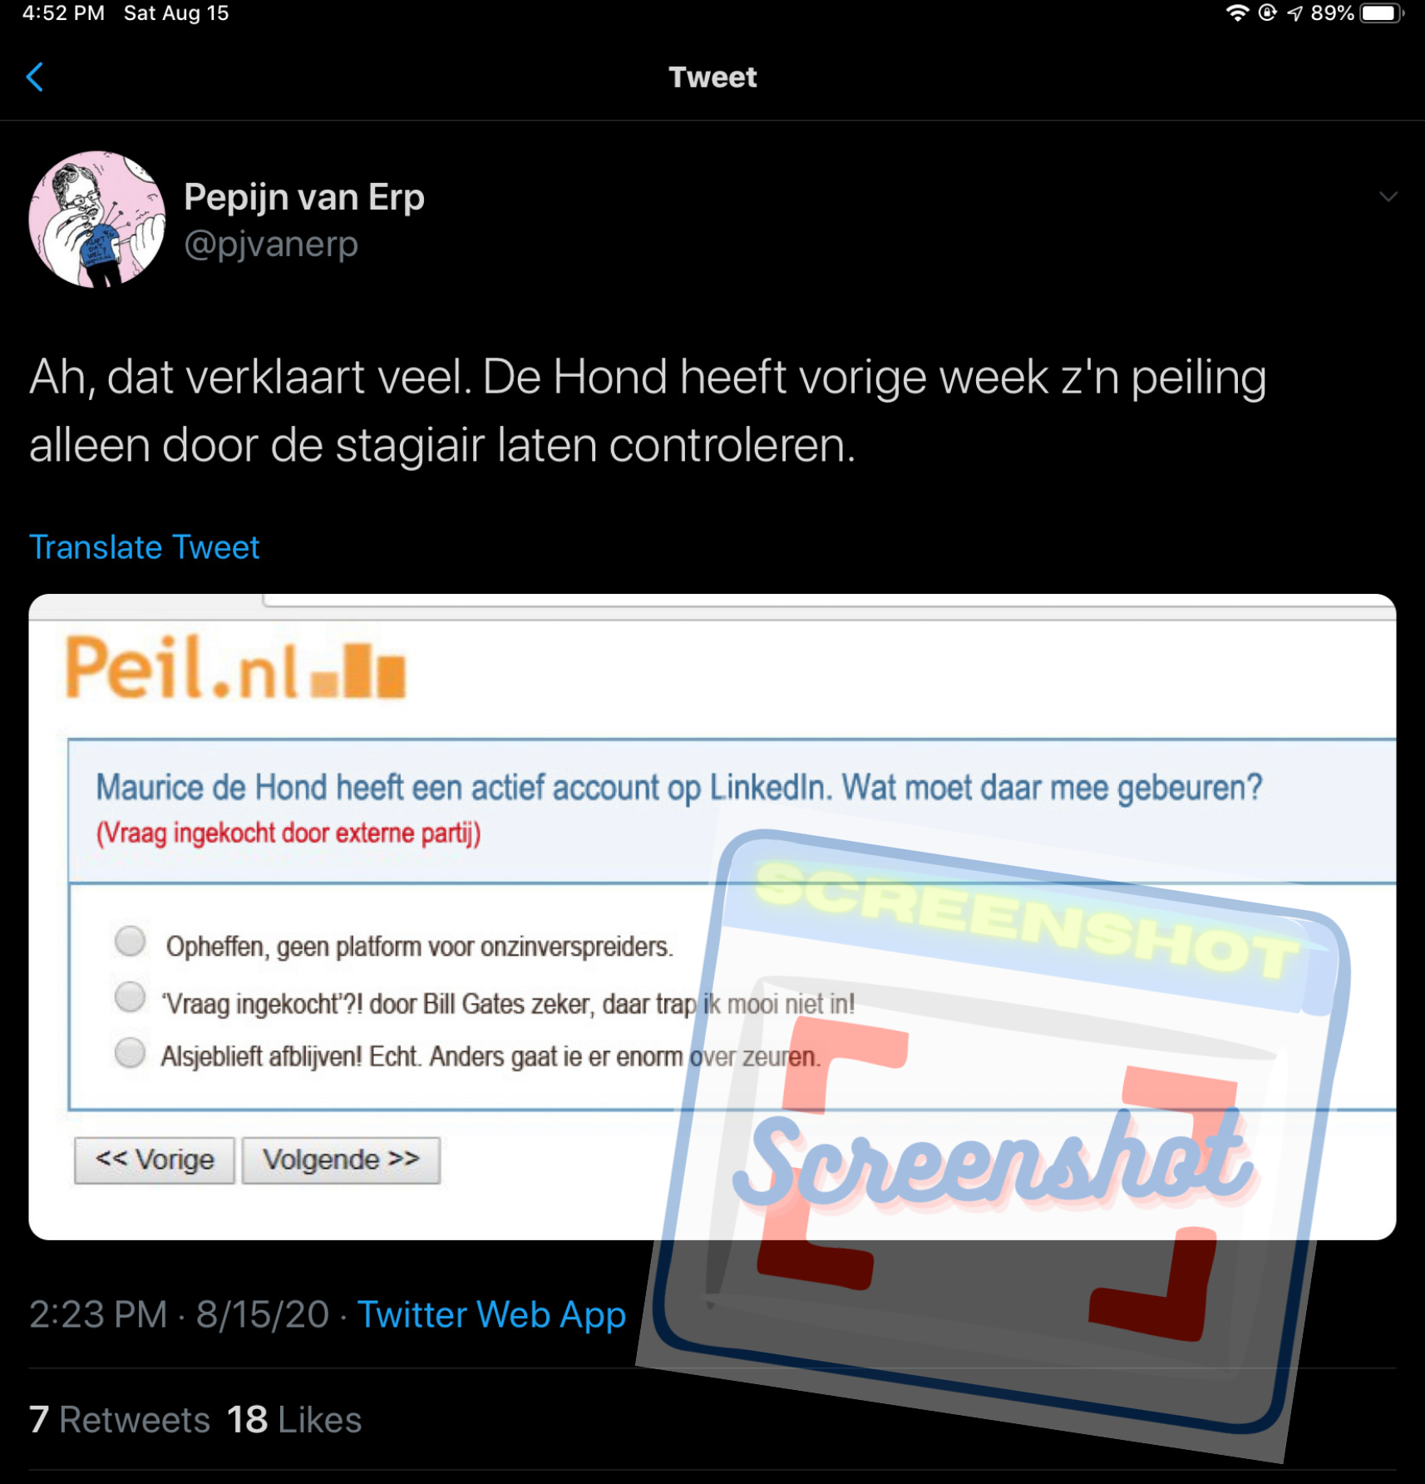Tap the Translate Tweet link

[145, 547]
